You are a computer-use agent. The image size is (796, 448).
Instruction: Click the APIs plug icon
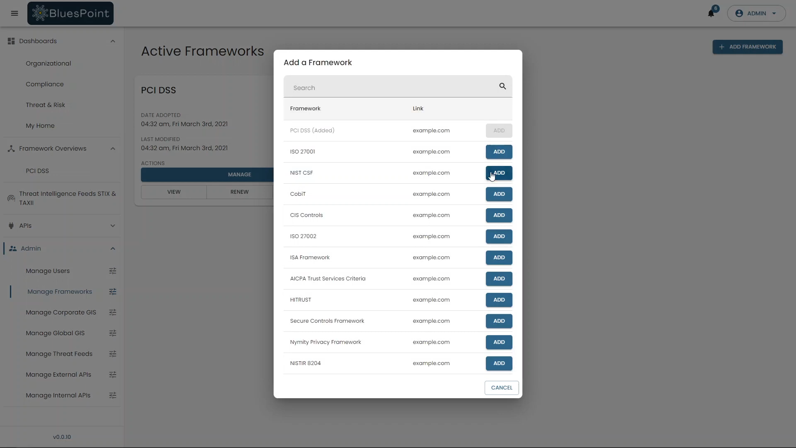coord(11,226)
